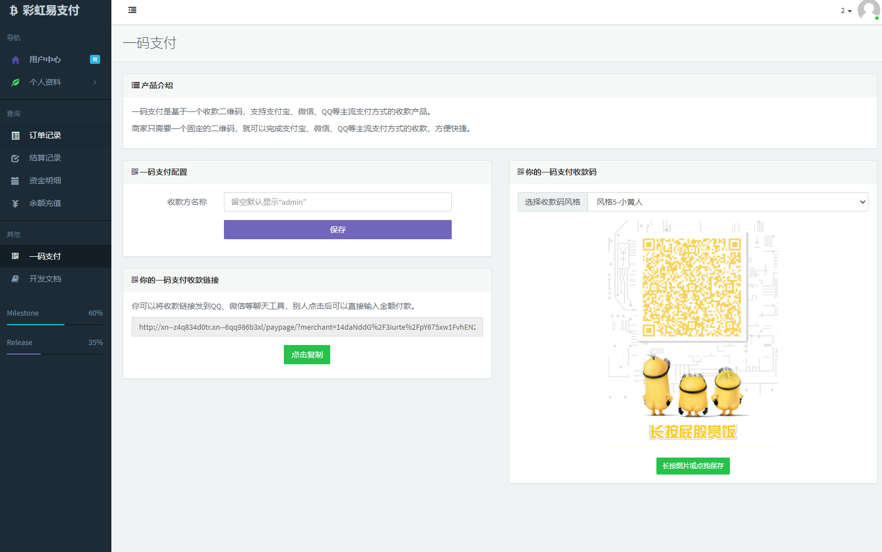
Task: Open the 选择收款码风格 style dropdown
Action: 727,202
